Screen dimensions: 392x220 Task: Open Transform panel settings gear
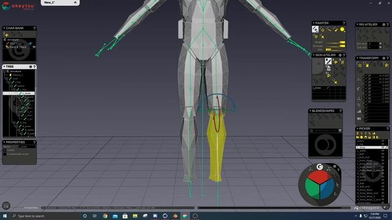(x=384, y=58)
